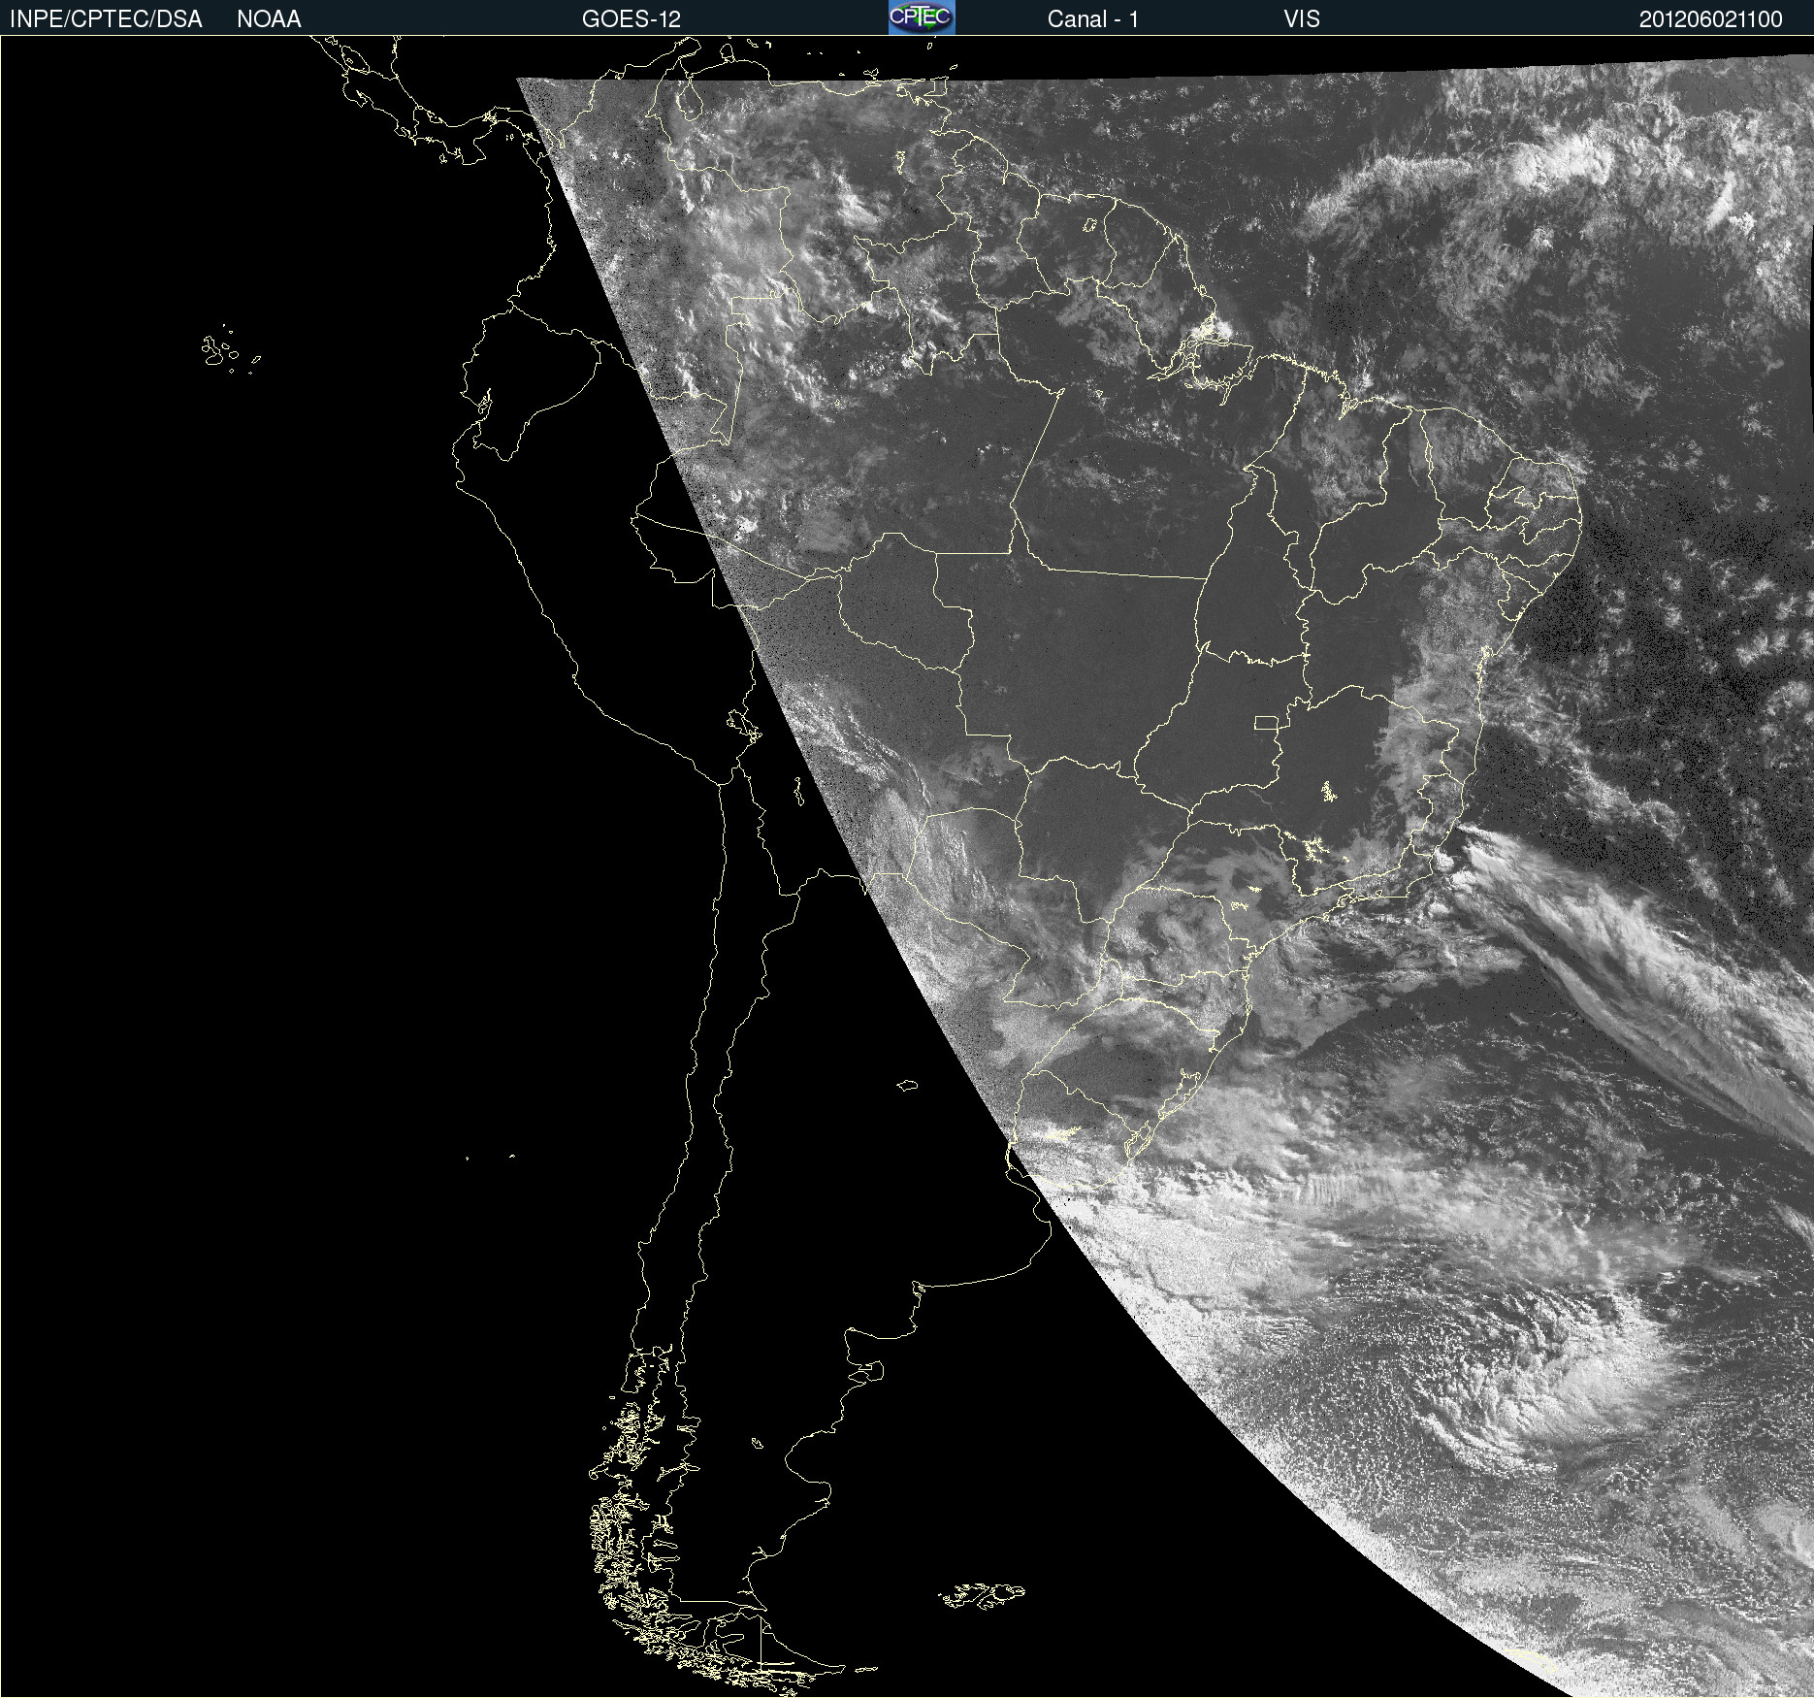This screenshot has height=1698, width=1814.
Task: Click the GOES-12 satellite label
Action: coord(632,19)
